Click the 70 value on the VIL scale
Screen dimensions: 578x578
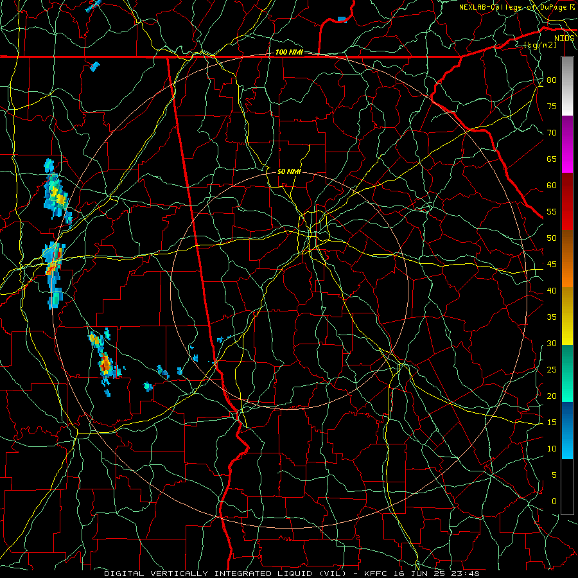pyautogui.click(x=552, y=133)
